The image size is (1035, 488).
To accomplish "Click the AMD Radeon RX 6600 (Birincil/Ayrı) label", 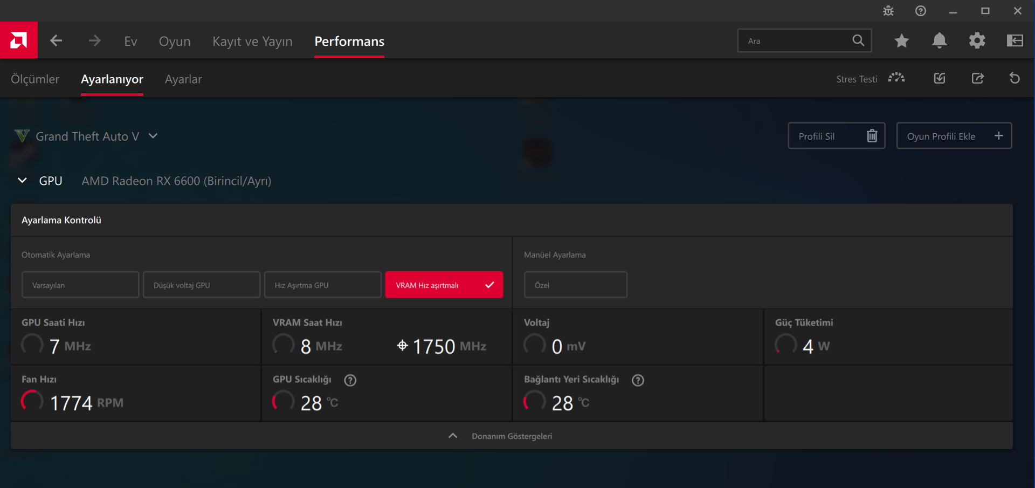I will 176,181.
